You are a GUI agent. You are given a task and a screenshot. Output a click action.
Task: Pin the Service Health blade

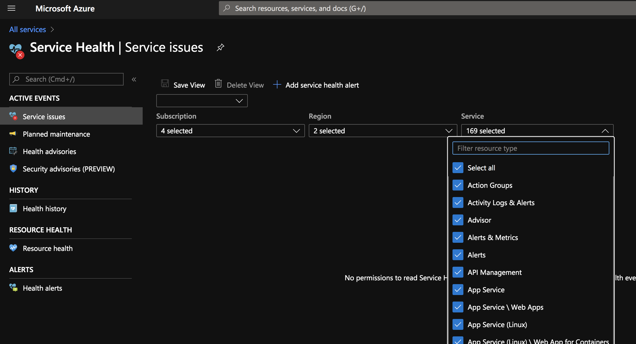(x=220, y=48)
